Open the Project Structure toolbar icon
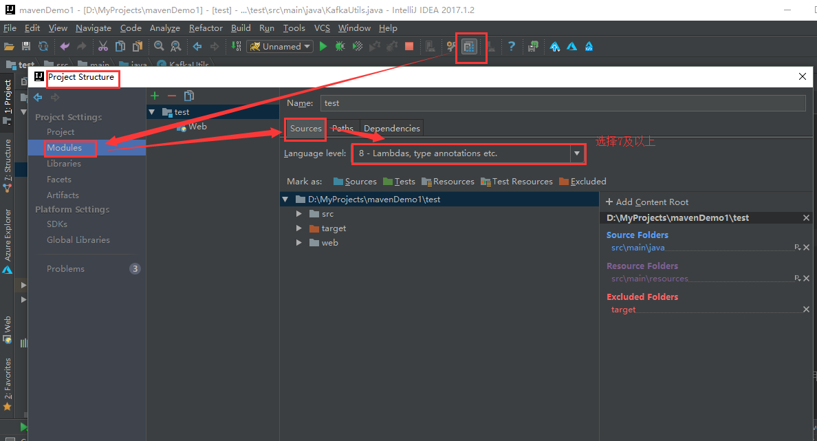The width and height of the screenshot is (817, 441). pyautogui.click(x=470, y=47)
